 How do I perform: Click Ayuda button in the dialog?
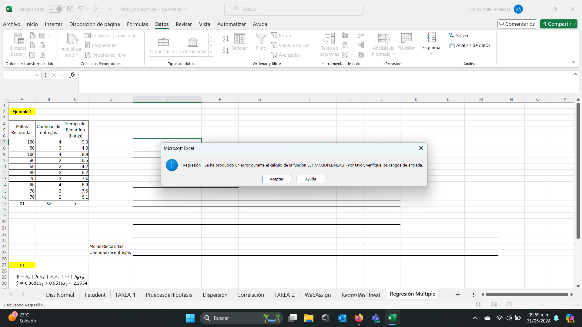coord(310,179)
